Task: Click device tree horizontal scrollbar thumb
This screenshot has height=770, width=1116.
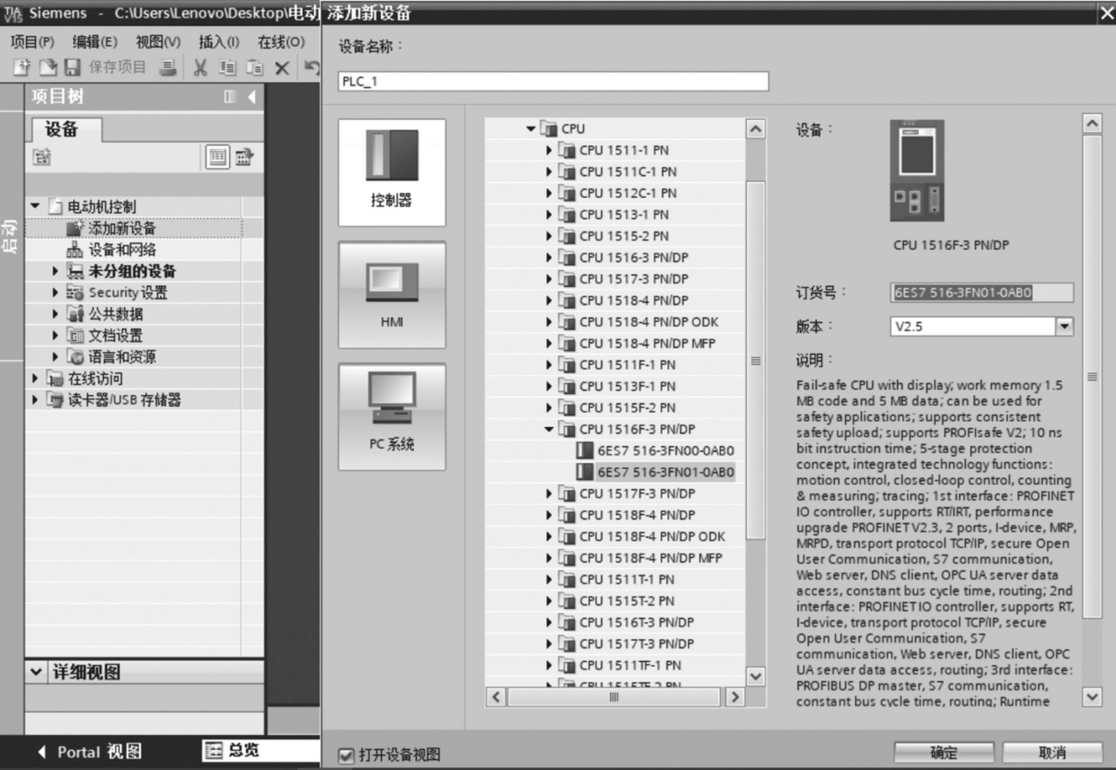Action: coord(614,697)
